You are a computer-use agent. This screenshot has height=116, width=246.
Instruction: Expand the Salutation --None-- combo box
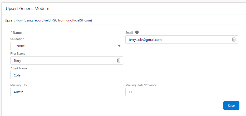click(67, 46)
